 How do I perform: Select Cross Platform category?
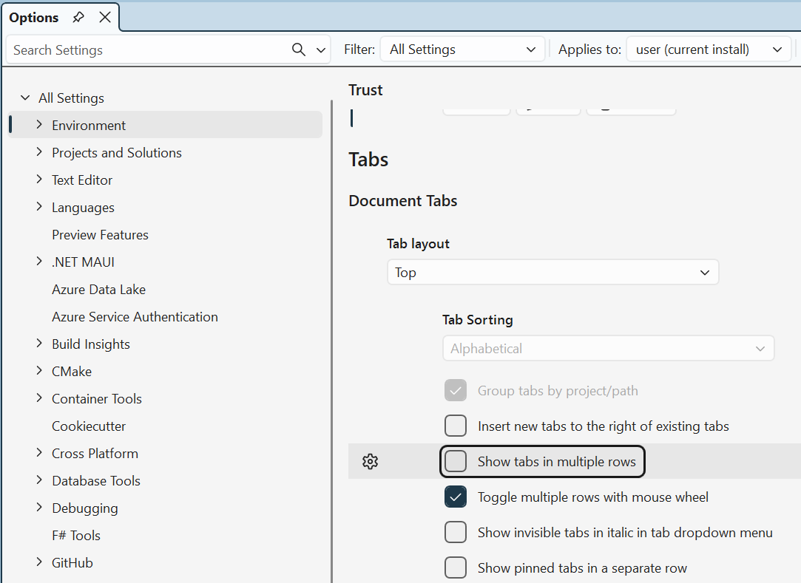point(95,454)
